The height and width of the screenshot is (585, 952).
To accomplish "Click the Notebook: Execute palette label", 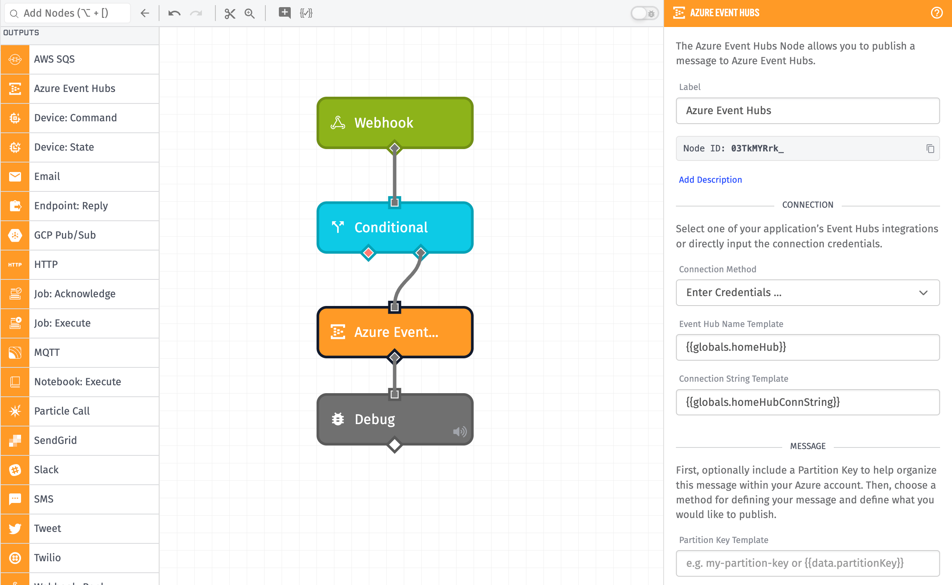I will tap(78, 382).
